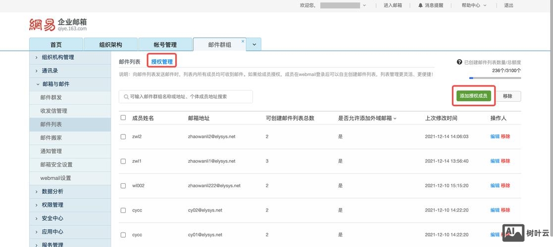Click 进入邮箱 in the top bar
Image resolution: width=553 pixels, height=247 pixels.
point(393,5)
